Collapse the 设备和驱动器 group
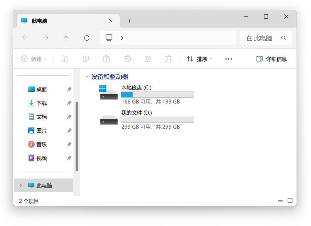 pyautogui.click(x=87, y=77)
